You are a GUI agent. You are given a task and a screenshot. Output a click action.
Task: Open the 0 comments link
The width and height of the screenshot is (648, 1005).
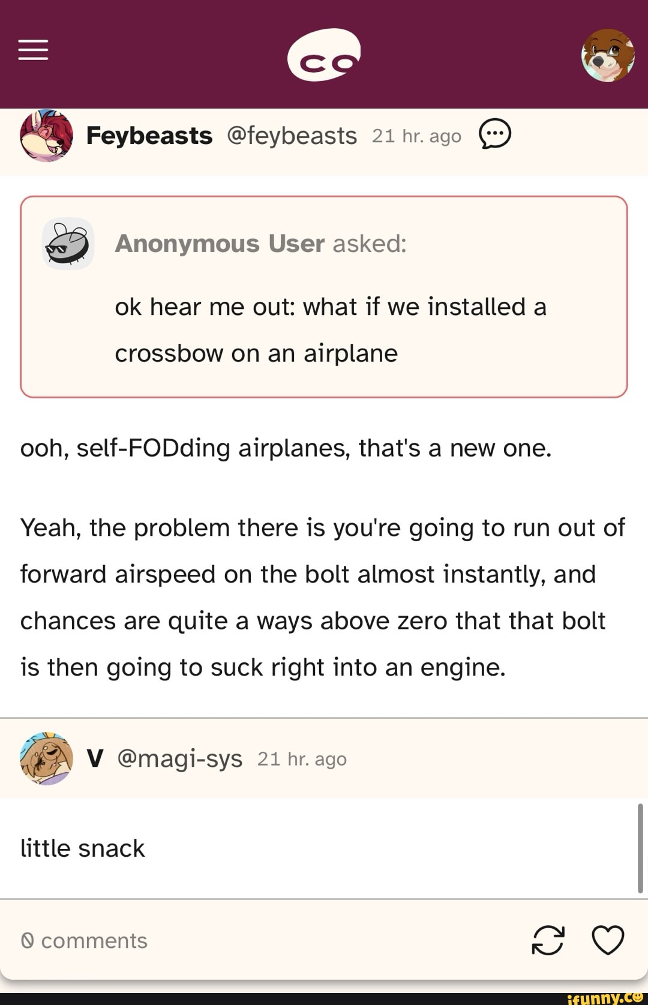tap(84, 940)
